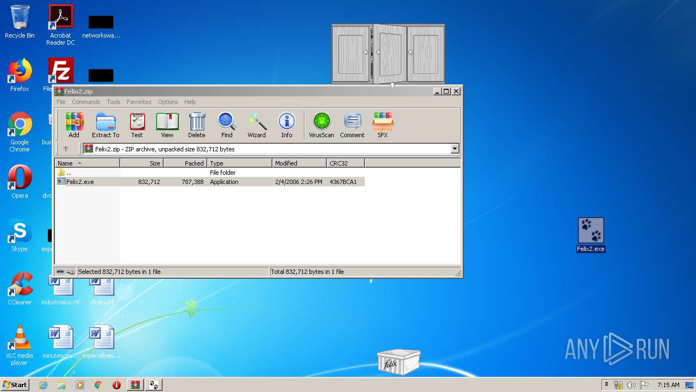Click the 'Selected 832,712 bytes' status text
The height and width of the screenshot is (392, 696).
pyautogui.click(x=120, y=272)
